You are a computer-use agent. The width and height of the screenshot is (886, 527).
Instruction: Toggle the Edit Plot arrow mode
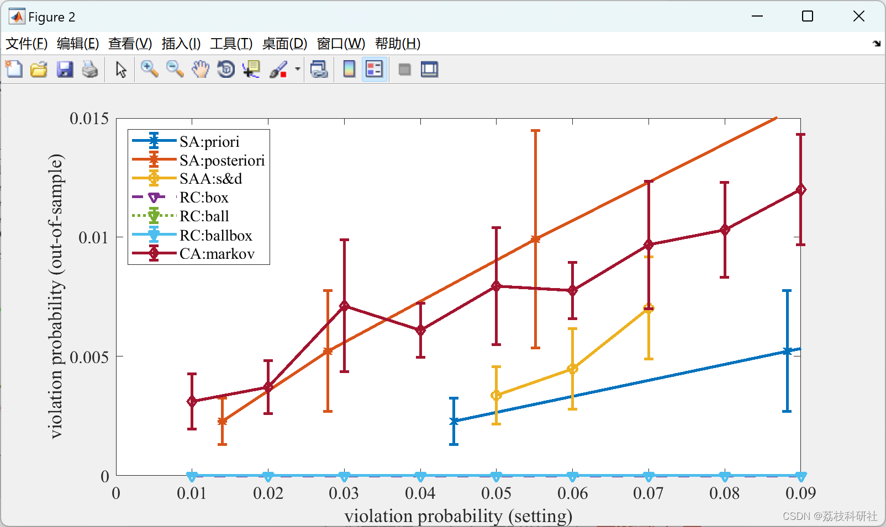tap(120, 69)
